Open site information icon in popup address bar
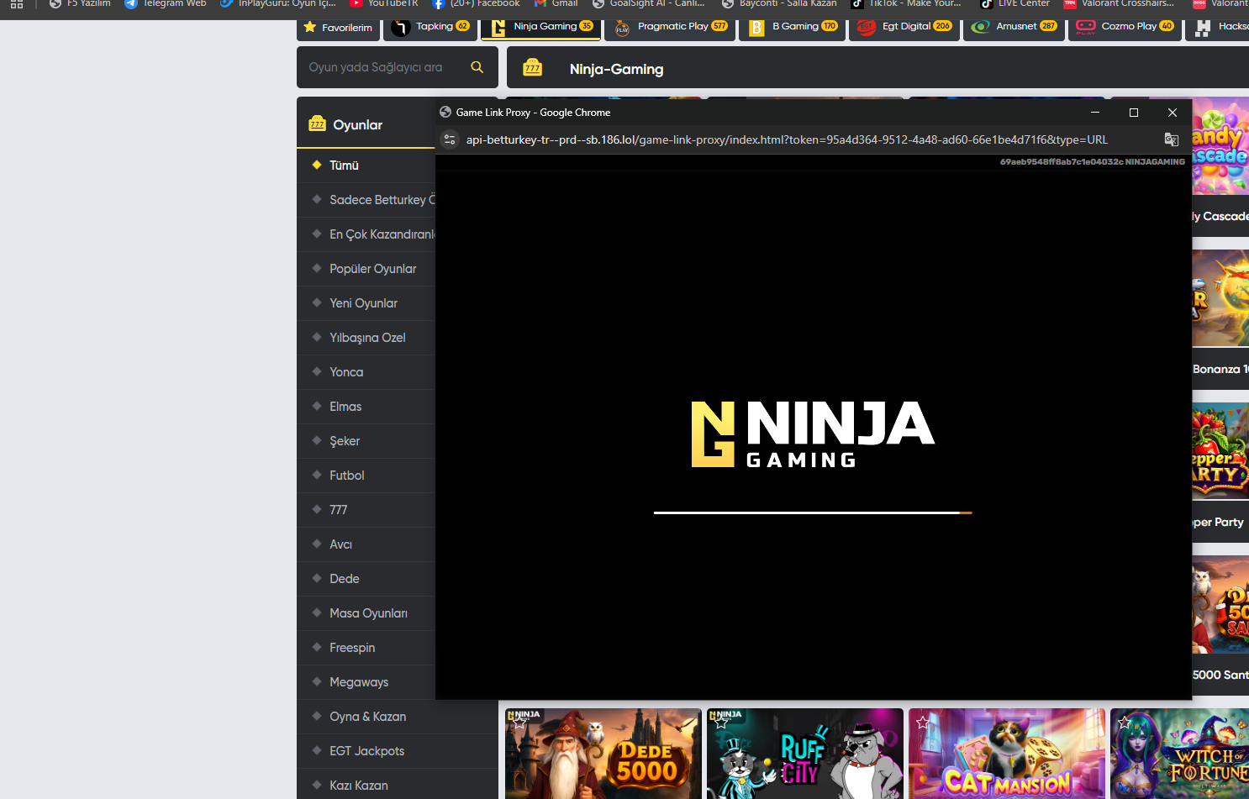The image size is (1249, 799). tap(450, 139)
